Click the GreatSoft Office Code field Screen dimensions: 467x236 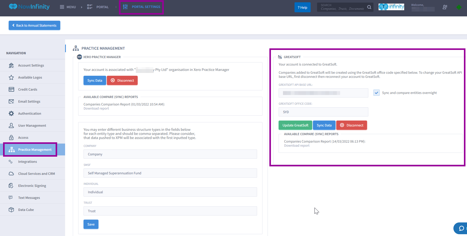323,112
